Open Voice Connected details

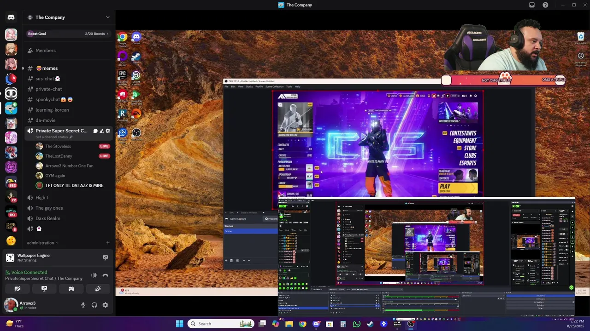(29, 273)
